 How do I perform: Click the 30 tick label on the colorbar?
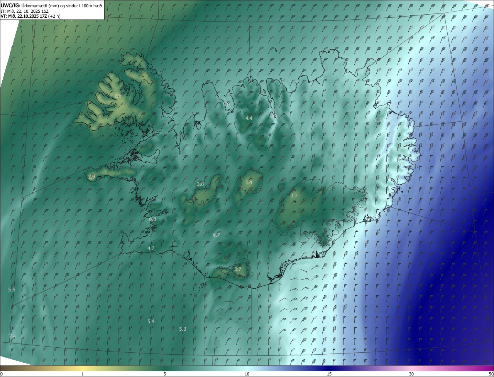(411, 374)
